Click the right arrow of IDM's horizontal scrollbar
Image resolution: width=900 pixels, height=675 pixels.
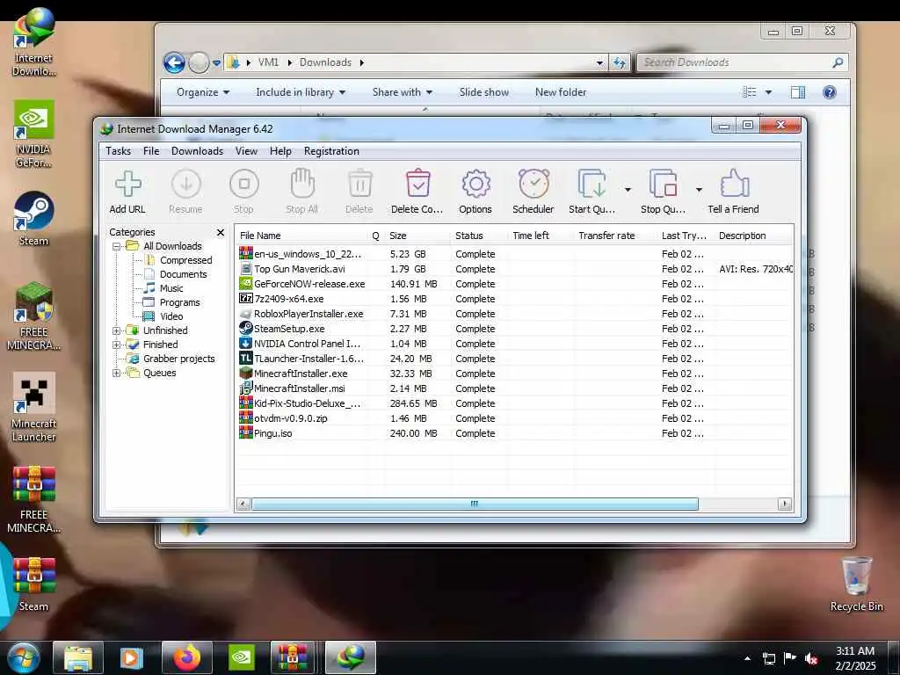pos(785,504)
